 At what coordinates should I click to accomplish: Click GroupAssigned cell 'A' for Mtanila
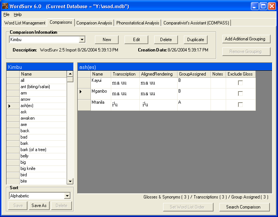click(x=194, y=105)
